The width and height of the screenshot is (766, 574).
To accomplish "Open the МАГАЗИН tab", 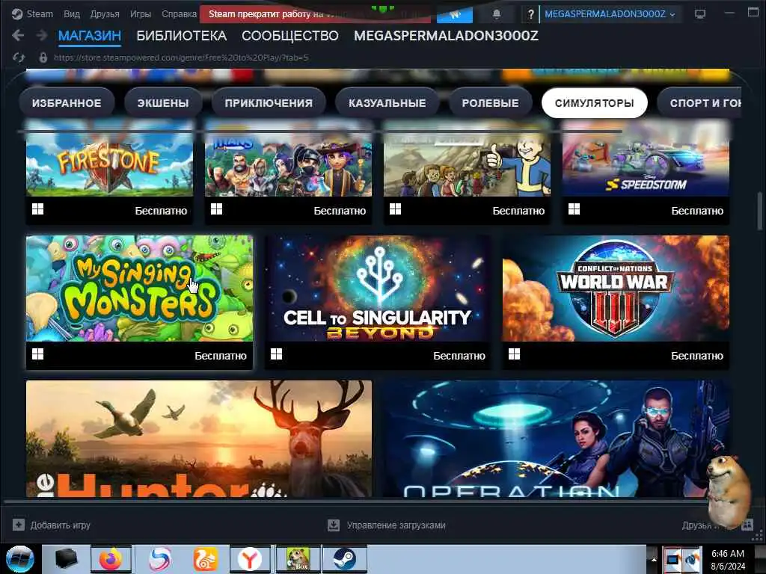I will [90, 36].
